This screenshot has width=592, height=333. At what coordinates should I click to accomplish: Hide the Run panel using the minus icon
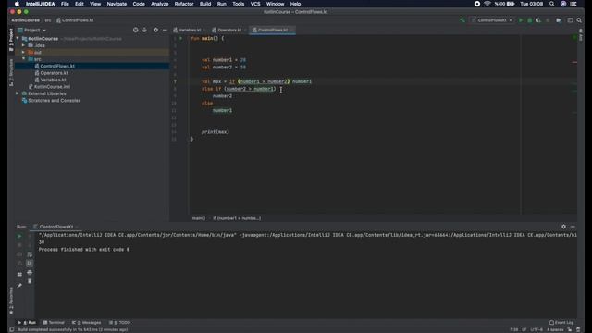click(573, 227)
